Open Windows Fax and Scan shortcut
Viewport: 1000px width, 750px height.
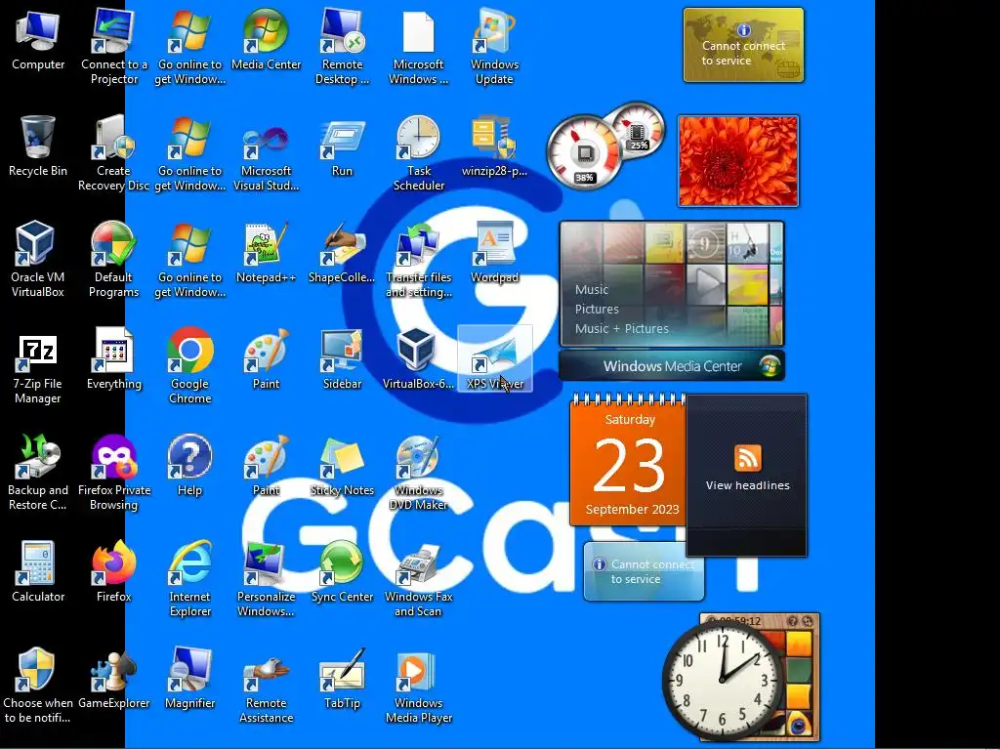pos(418,579)
